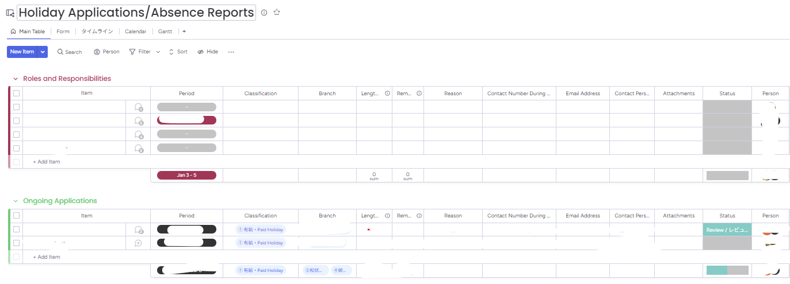Click the Filter funnel button
This screenshot has width=790, height=284.
140,52
